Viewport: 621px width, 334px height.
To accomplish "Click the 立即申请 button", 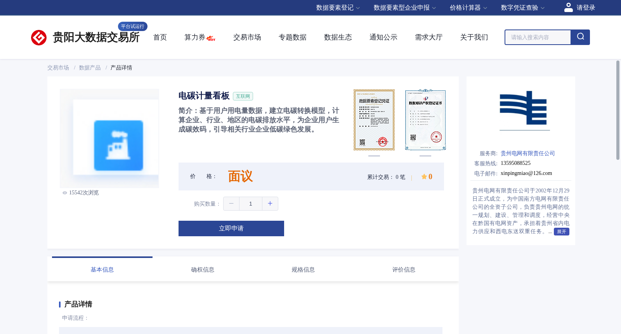I will pyautogui.click(x=231, y=228).
